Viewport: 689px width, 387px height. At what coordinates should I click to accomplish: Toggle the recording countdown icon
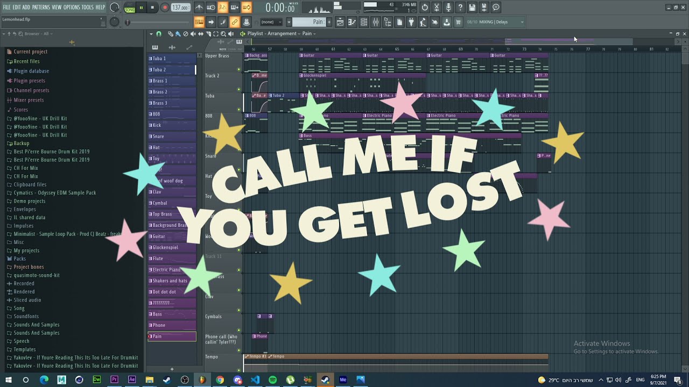click(x=223, y=8)
